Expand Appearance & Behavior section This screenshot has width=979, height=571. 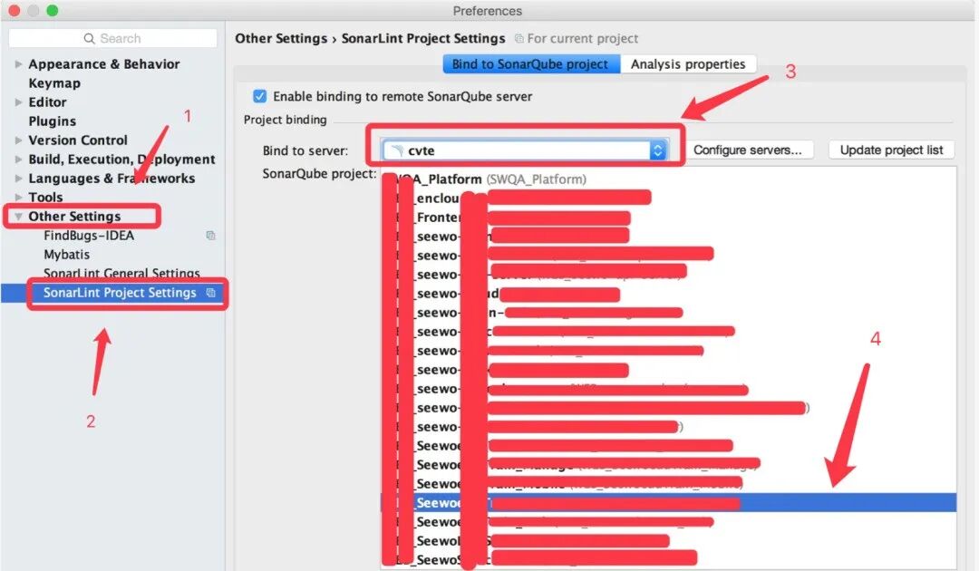click(x=18, y=64)
